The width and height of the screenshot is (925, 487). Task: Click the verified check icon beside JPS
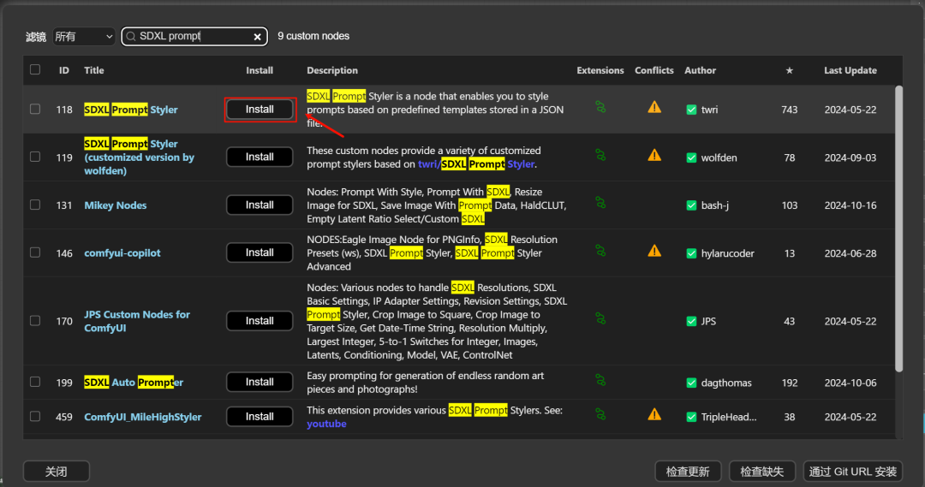691,321
